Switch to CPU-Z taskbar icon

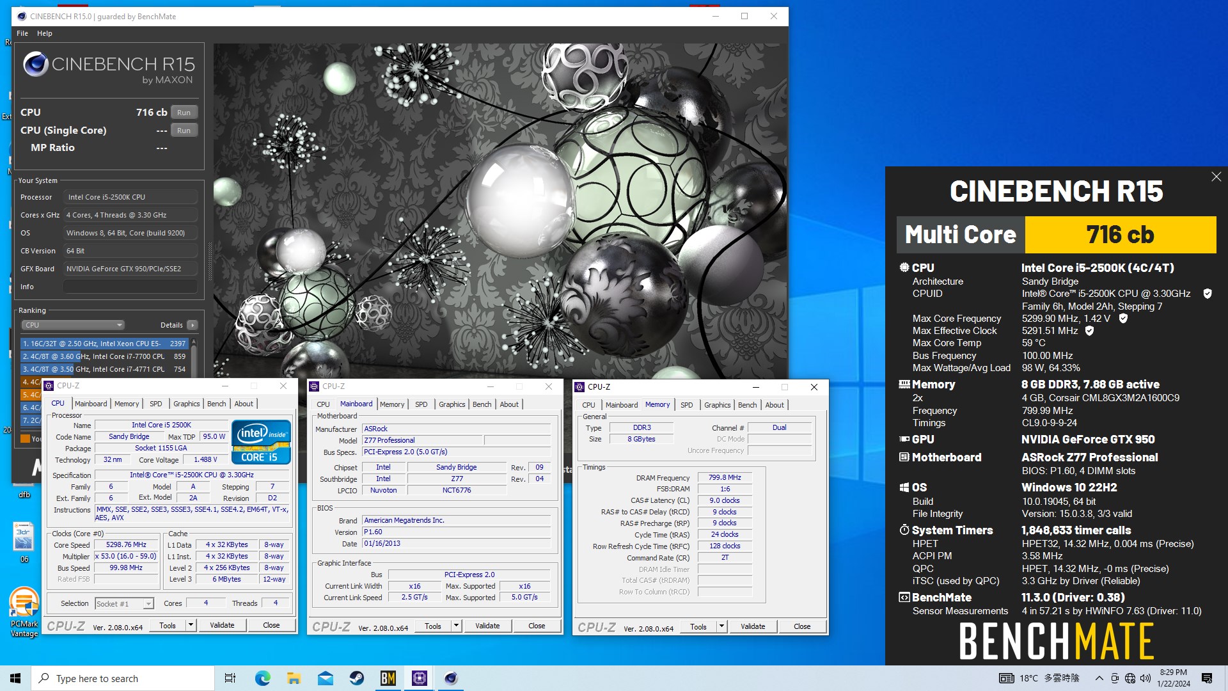(x=420, y=678)
